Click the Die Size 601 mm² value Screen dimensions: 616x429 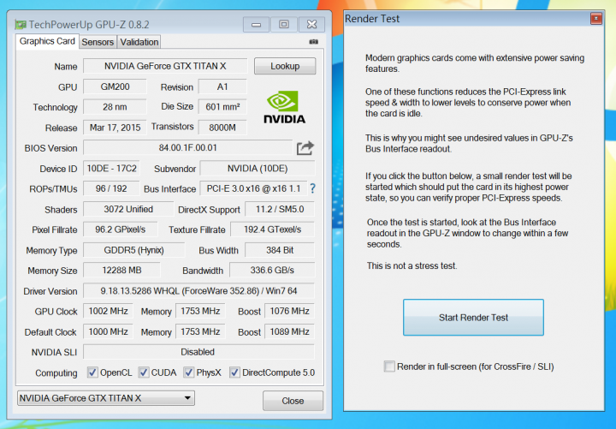click(x=222, y=107)
